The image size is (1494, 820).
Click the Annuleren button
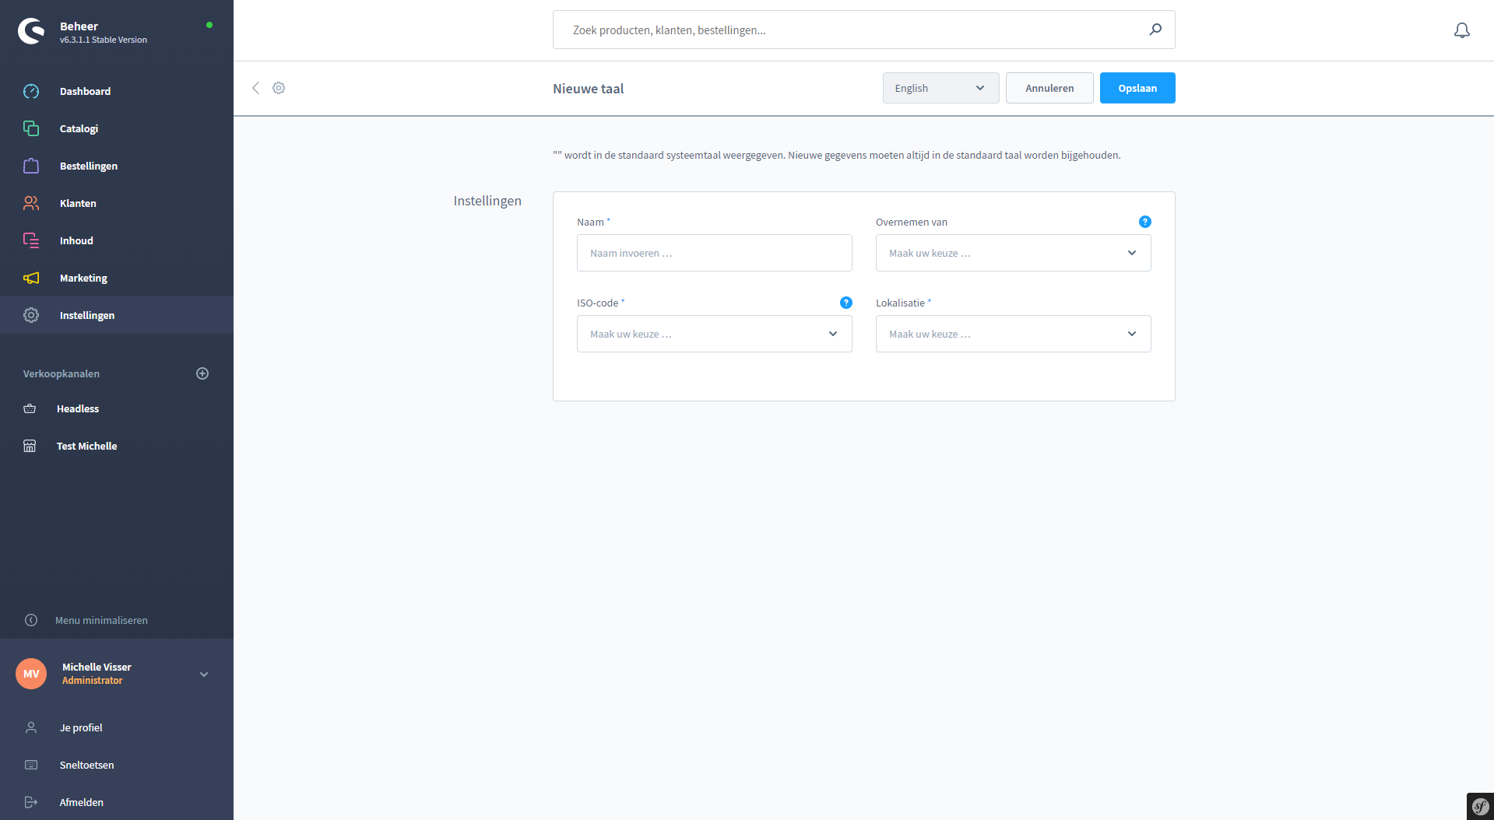1049,88
